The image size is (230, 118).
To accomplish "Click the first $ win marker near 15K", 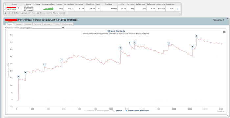I will coord(18,76).
